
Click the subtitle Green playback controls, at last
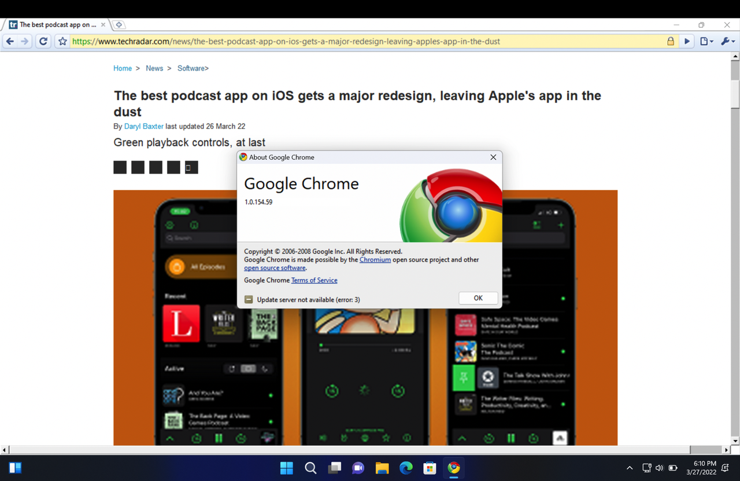tap(190, 142)
